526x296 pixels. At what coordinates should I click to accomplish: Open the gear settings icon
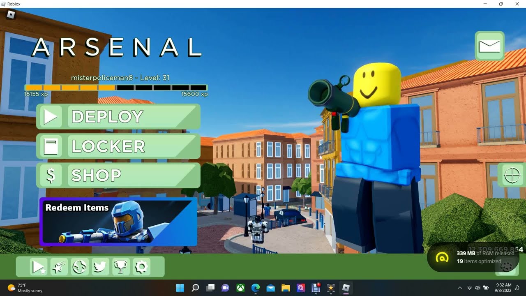coord(141,267)
